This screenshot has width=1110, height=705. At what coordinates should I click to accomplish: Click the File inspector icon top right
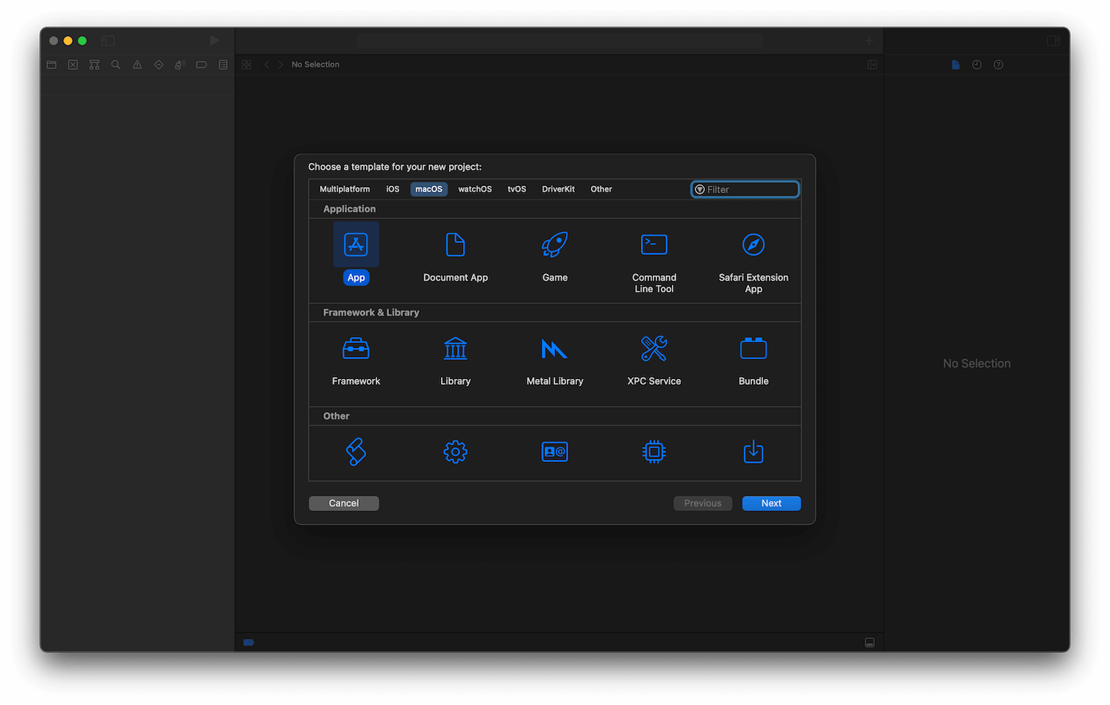pos(955,65)
